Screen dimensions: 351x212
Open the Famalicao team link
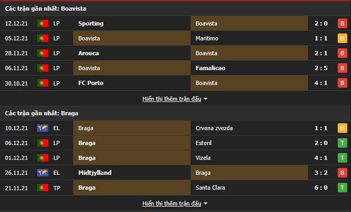pos(210,68)
